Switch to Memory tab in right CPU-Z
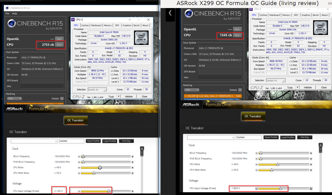 click(x=286, y=15)
